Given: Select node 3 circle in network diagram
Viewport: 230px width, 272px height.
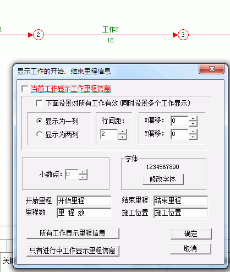Looking at the screenshot, I should 183,35.
